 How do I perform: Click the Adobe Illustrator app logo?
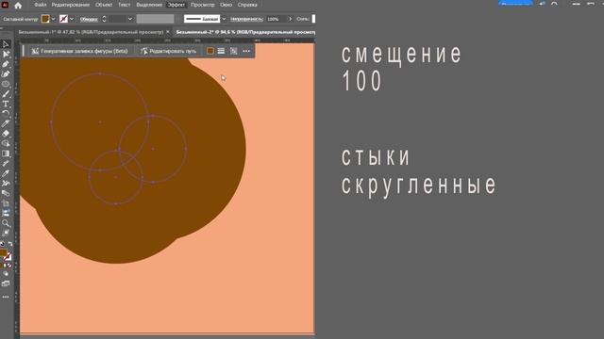pyautogui.click(x=5, y=5)
